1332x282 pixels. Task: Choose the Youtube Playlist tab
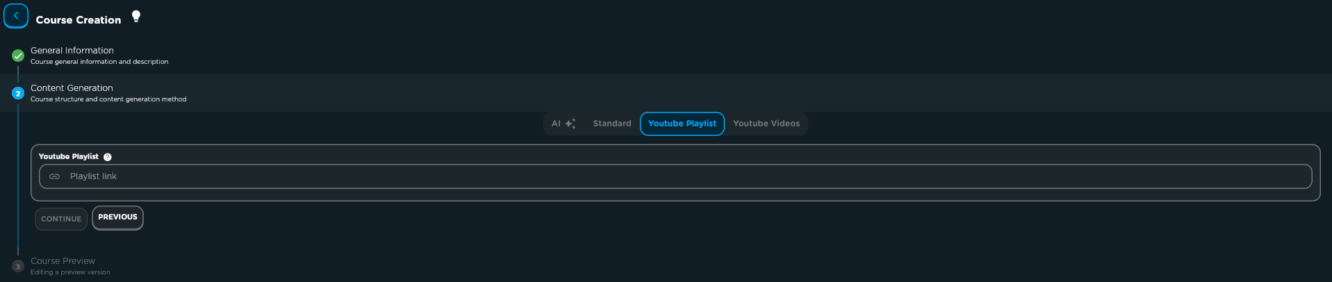pyautogui.click(x=682, y=124)
